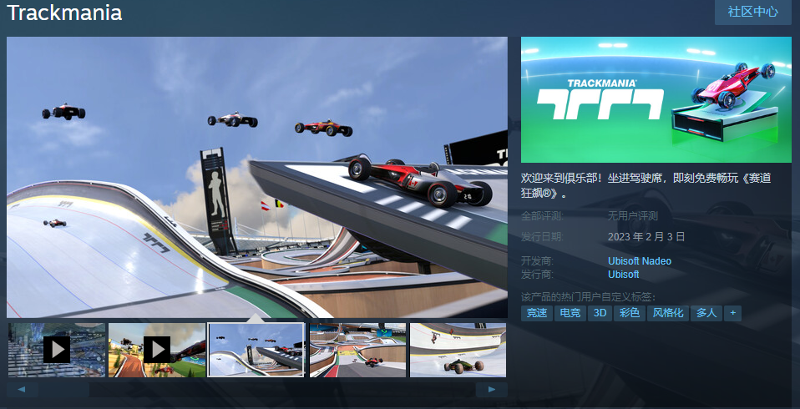Play the second video thumbnail with orange track
Screen dimensions: 800x409
[157, 350]
